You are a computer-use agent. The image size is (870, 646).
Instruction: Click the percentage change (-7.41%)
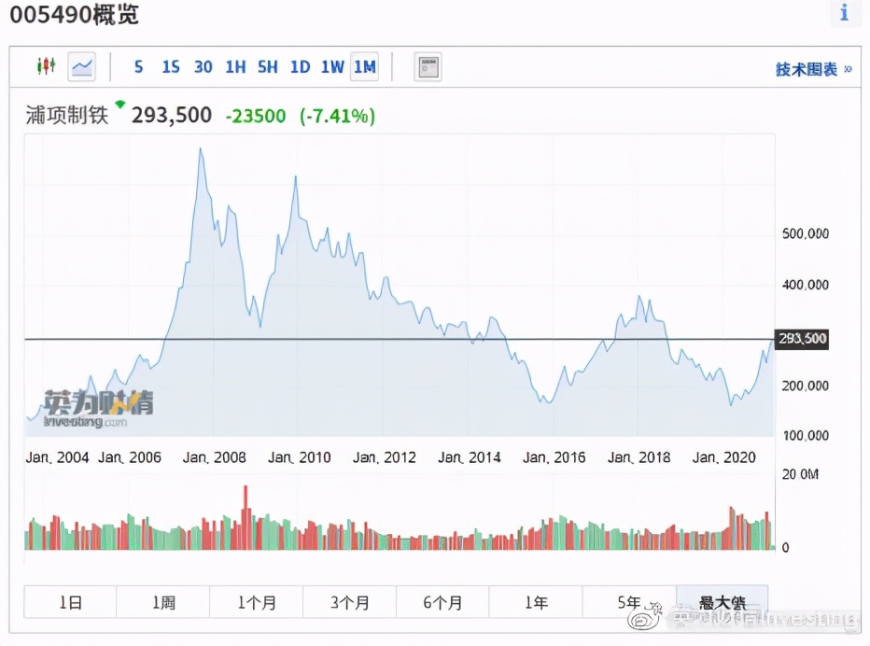coord(337,116)
